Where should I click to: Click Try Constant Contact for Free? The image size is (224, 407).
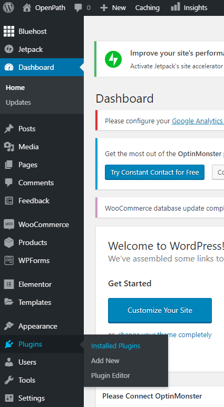[x=154, y=173]
